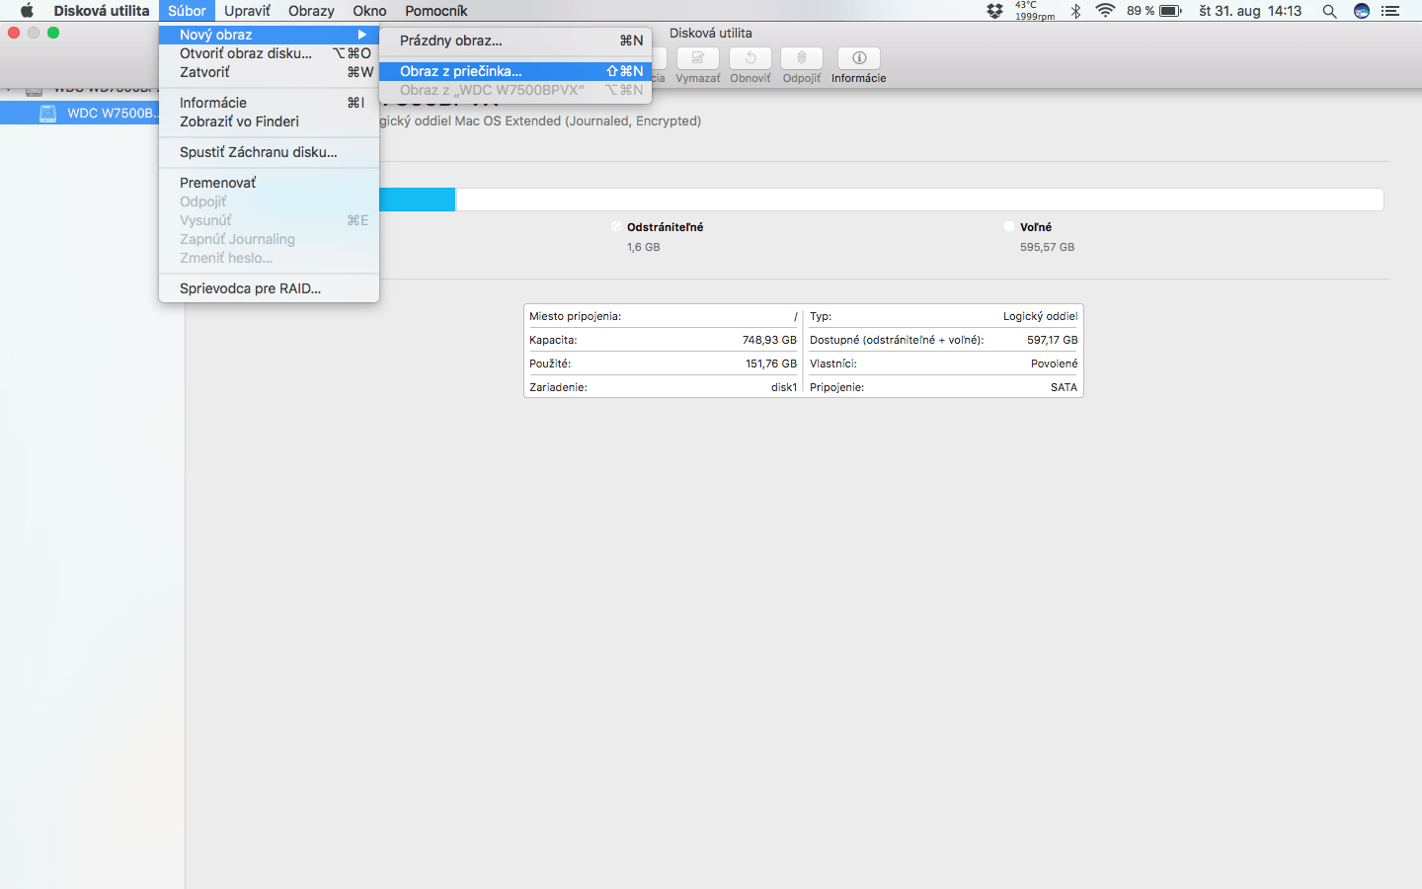This screenshot has width=1422, height=889.
Task: Click the Kapacita value 748,93 GB
Action: tap(769, 340)
